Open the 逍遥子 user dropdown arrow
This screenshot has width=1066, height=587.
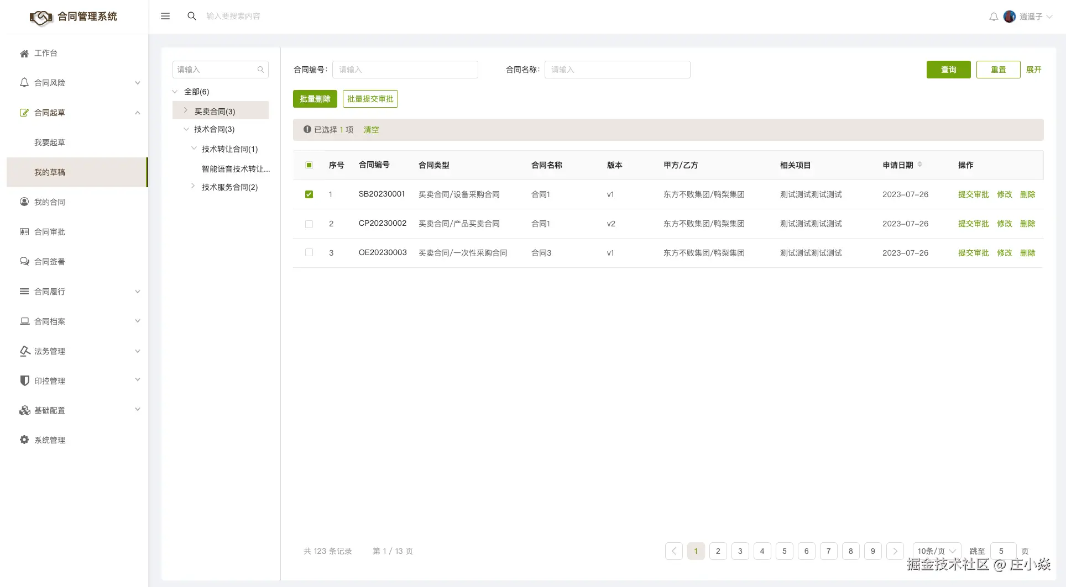1049,17
